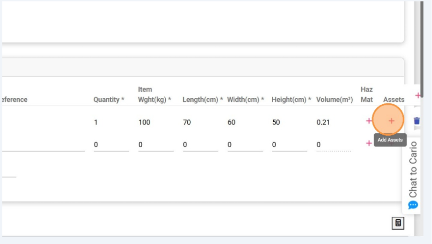This screenshot has height=244, width=432.
Task: Click the Quantity field in second row
Action: point(111,145)
